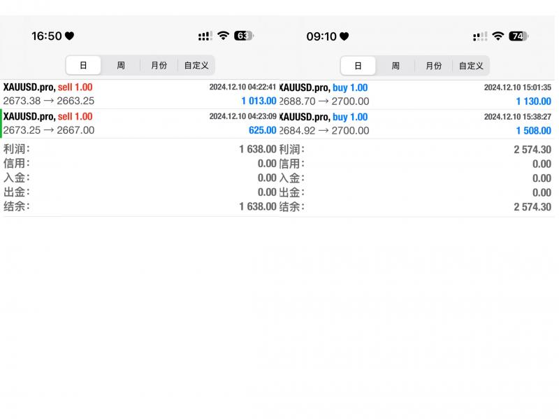Select the 周 tab in left screenshot

[121, 65]
